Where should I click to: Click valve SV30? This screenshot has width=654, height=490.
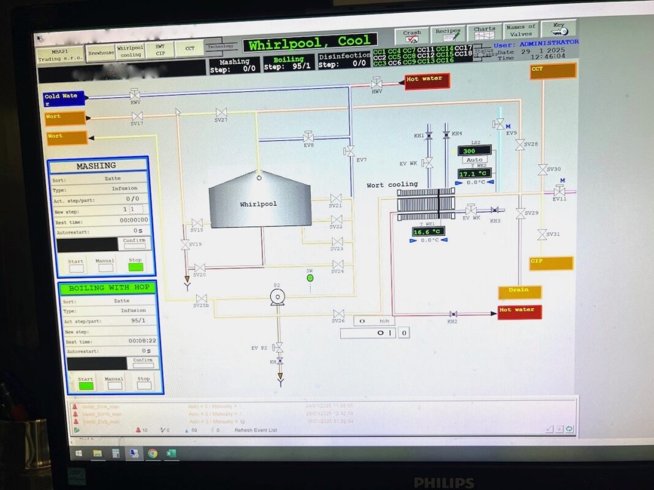coord(542,170)
